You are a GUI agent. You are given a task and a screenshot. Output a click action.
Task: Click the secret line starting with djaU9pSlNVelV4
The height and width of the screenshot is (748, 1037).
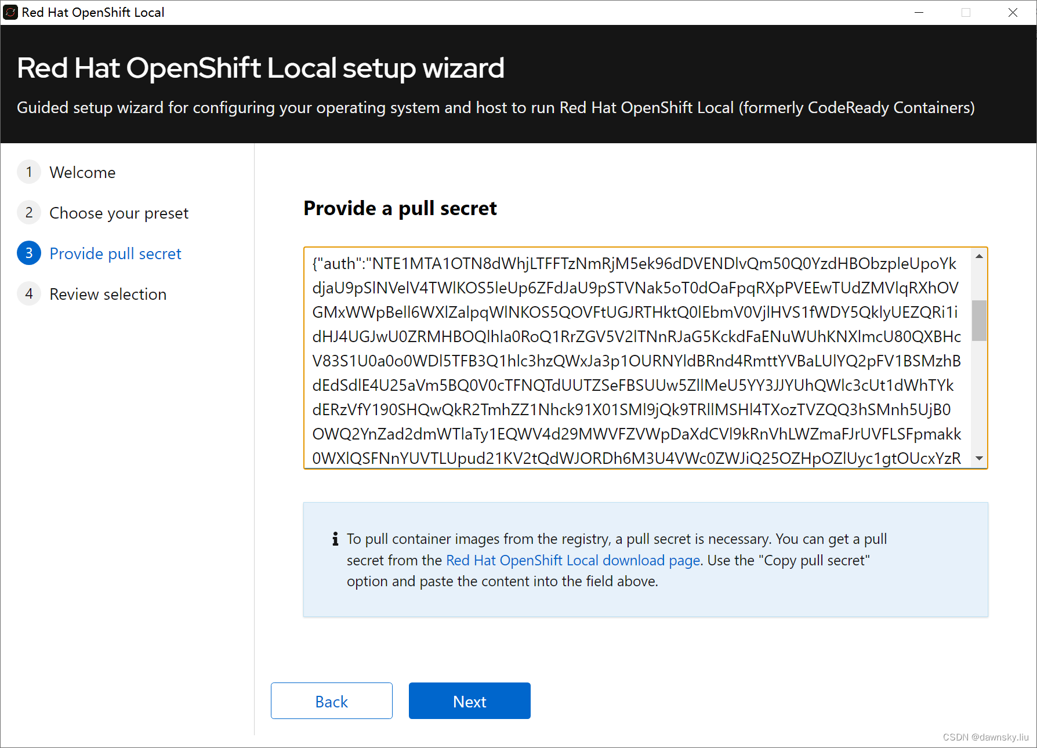[635, 288]
